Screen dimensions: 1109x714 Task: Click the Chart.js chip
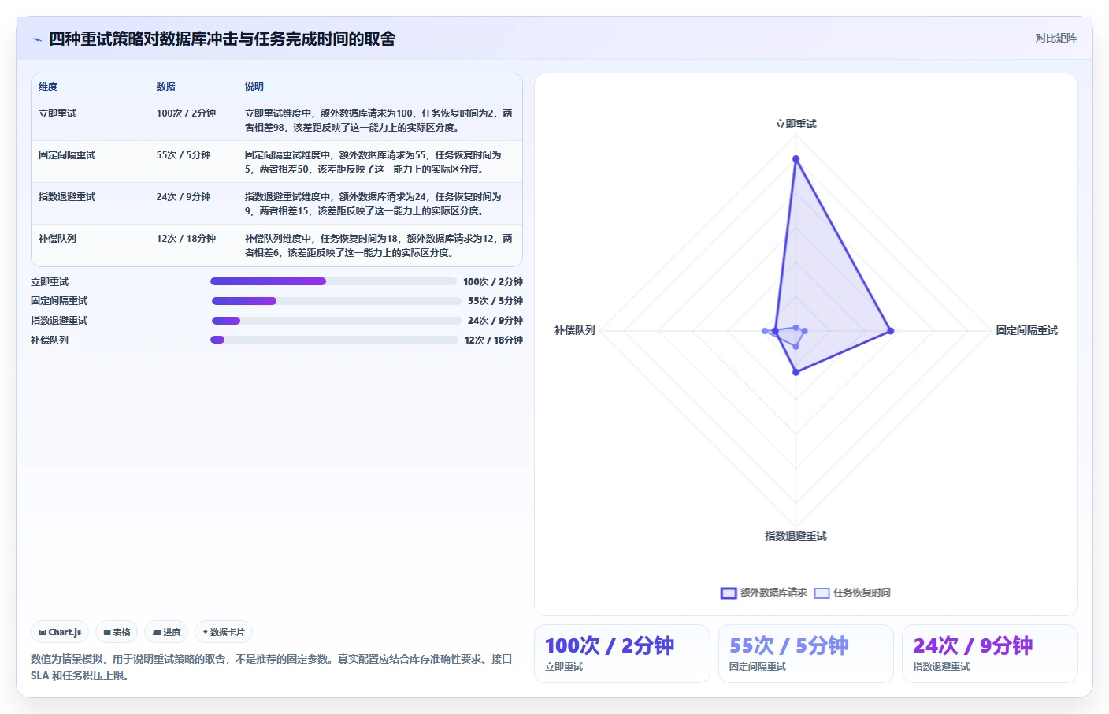(x=60, y=632)
